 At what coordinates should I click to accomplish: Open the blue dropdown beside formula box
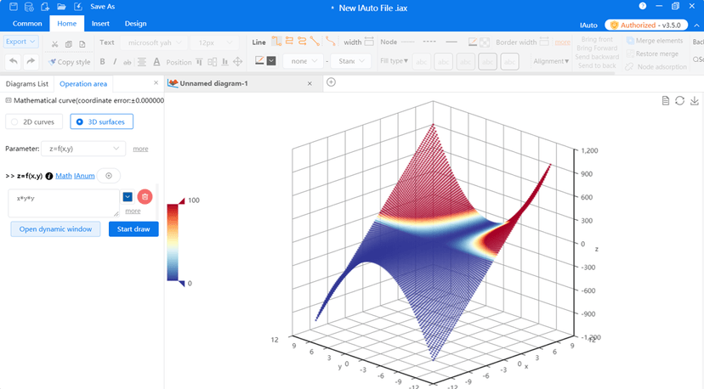click(128, 196)
